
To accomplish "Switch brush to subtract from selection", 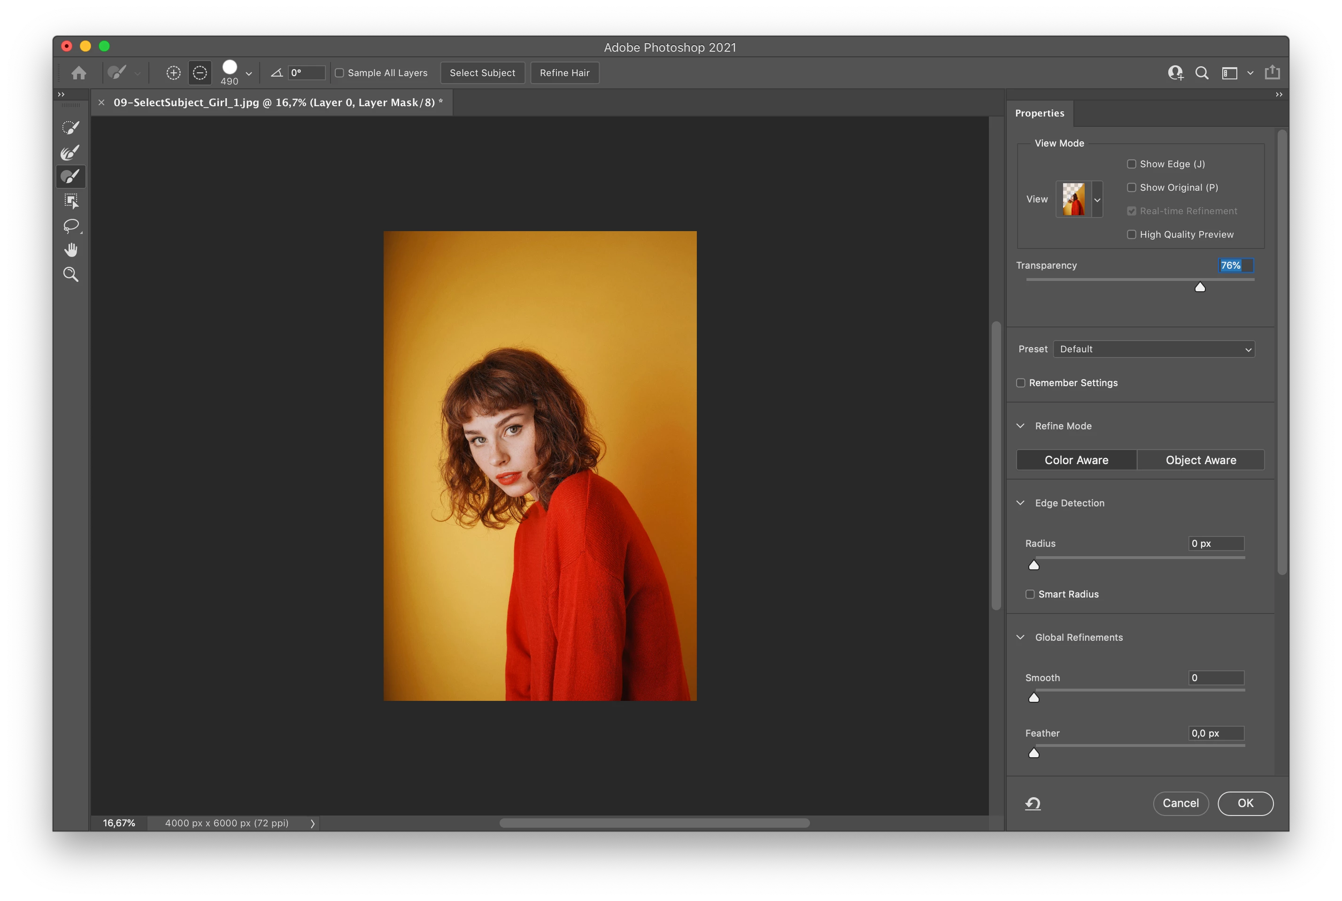I will [200, 73].
